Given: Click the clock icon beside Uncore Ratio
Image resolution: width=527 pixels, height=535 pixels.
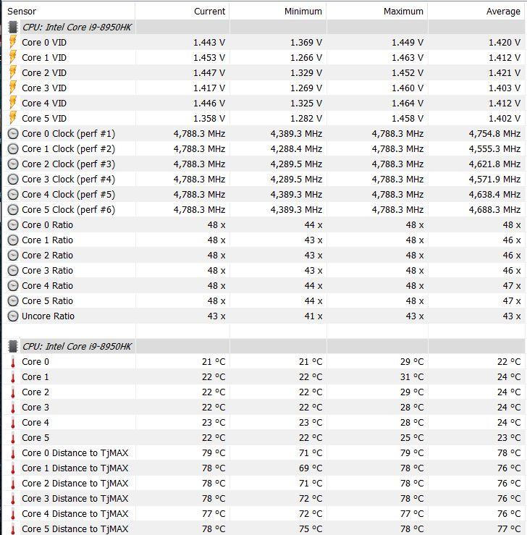Looking at the screenshot, I should coord(13,316).
